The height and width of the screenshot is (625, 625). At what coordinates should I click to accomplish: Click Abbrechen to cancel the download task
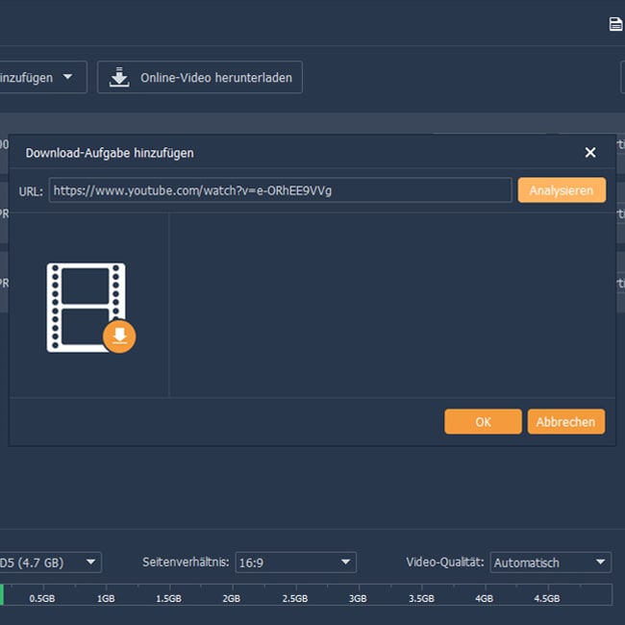pos(566,421)
